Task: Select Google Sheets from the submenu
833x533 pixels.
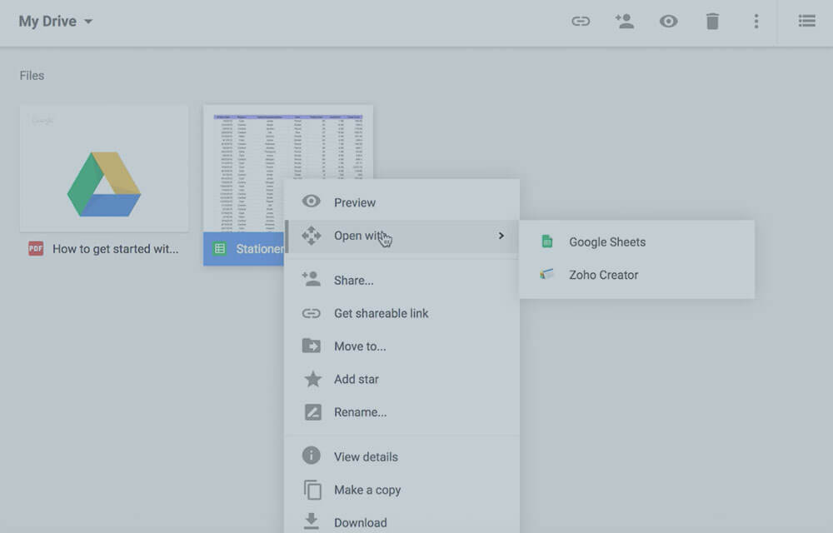Action: pyautogui.click(x=606, y=242)
